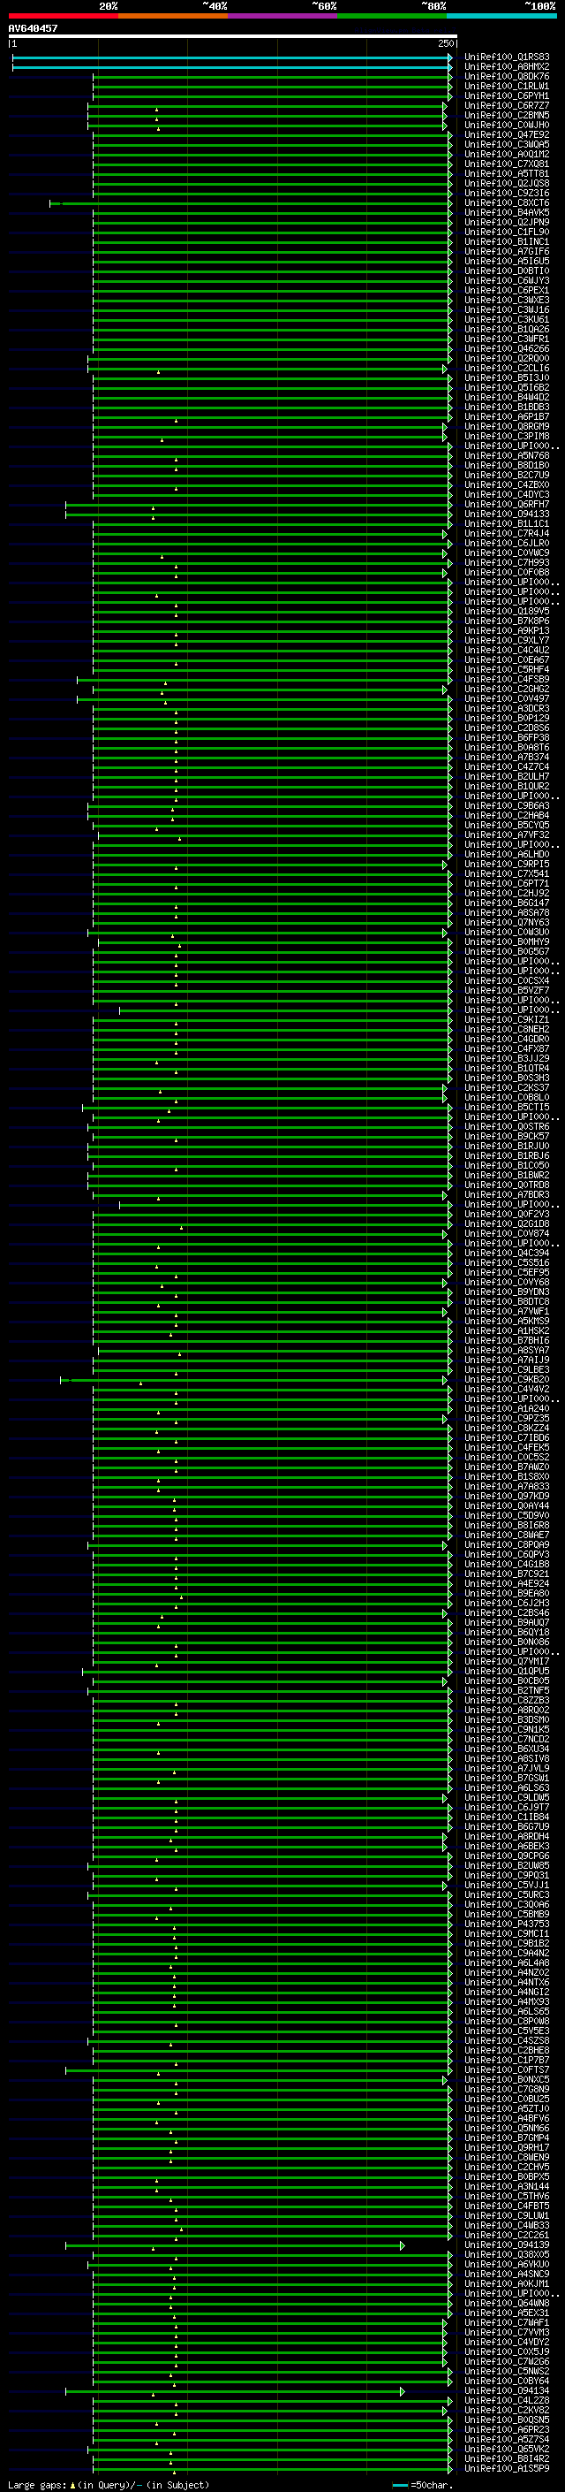The width and height of the screenshot is (565, 2492).
Task: Choose hit UniRef100_A5TT81
Action: pos(507,173)
